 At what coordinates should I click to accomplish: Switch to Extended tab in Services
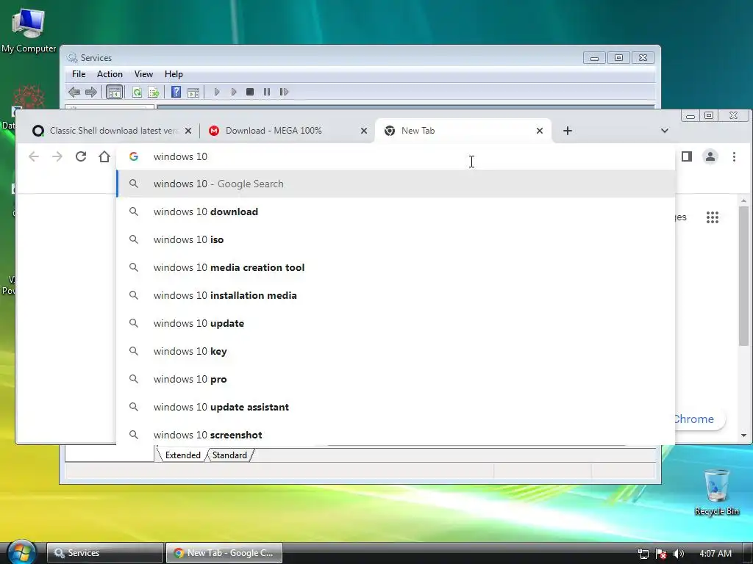(182, 455)
